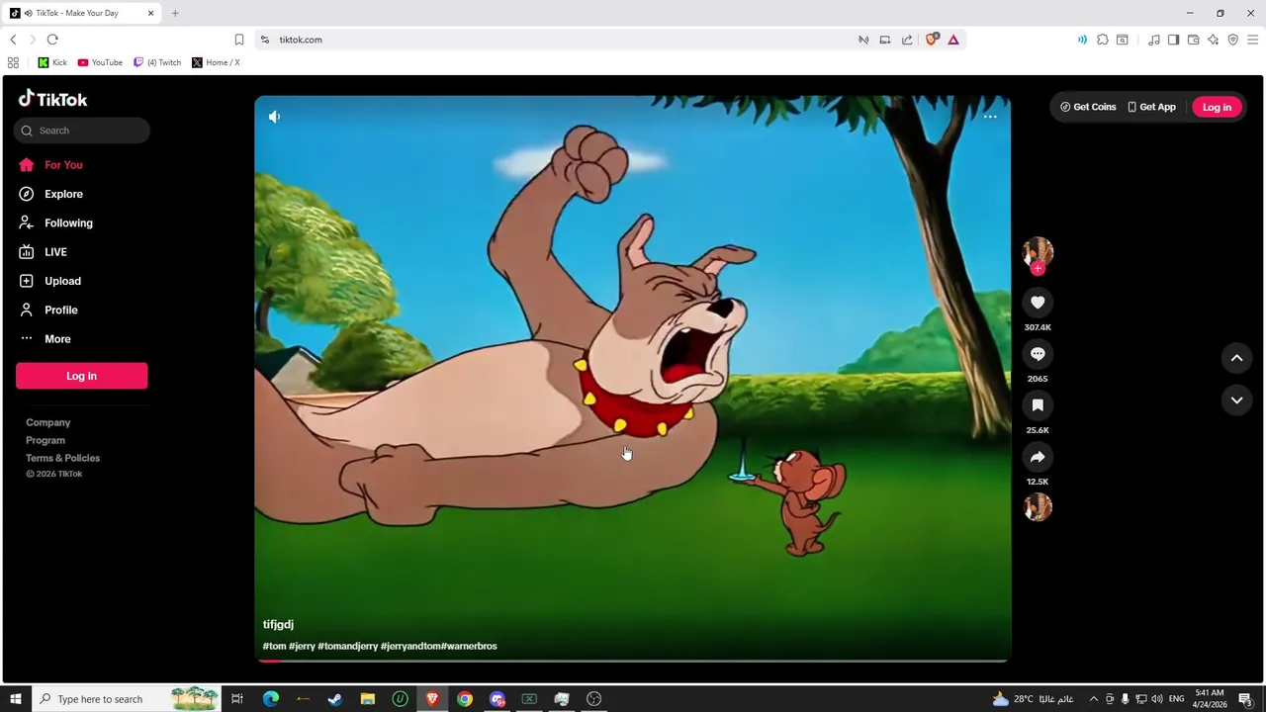This screenshot has width=1266, height=712.
Task: Expand the Company footer section
Action: [48, 422]
